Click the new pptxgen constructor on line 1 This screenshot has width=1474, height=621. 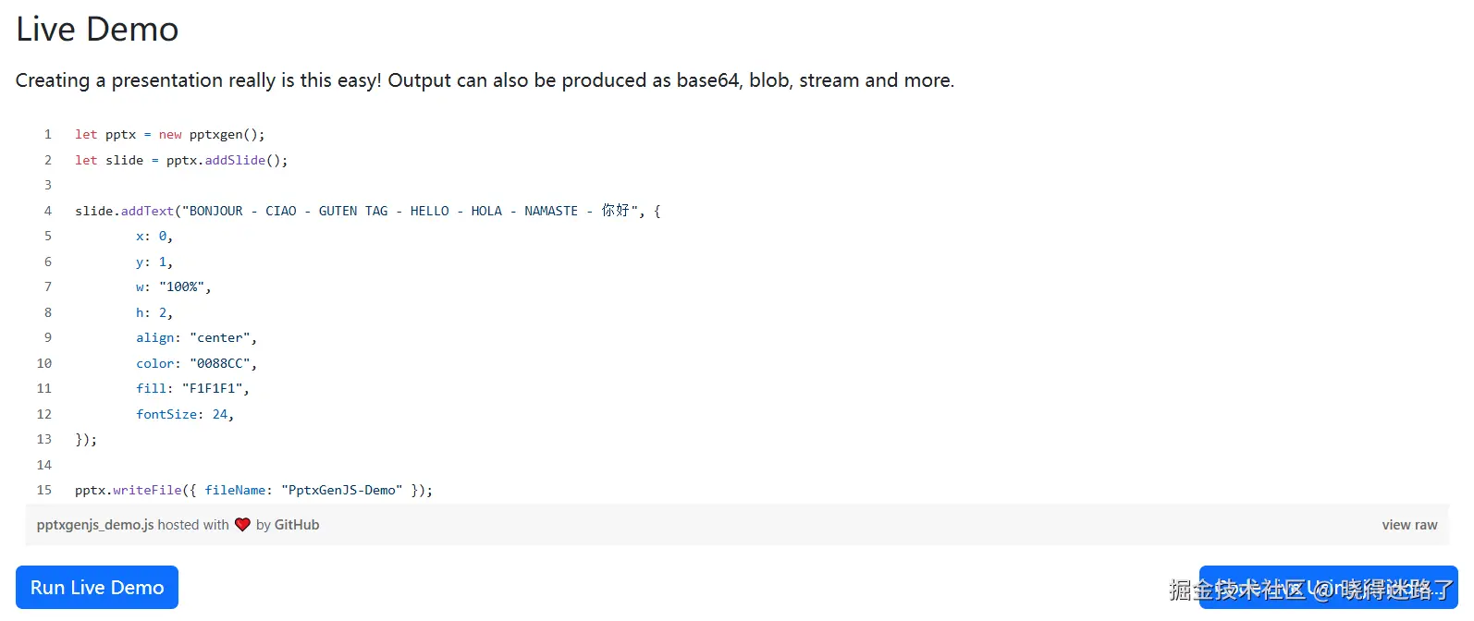coord(199,134)
